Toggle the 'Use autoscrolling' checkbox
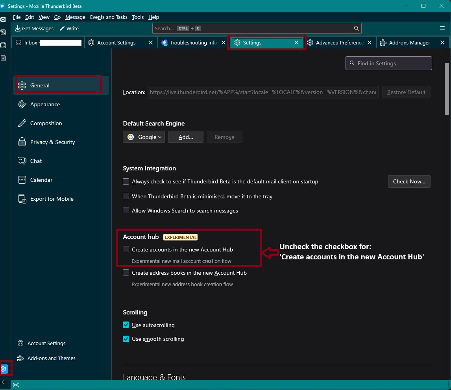Viewport: 451px width, 390px height. (x=126, y=325)
